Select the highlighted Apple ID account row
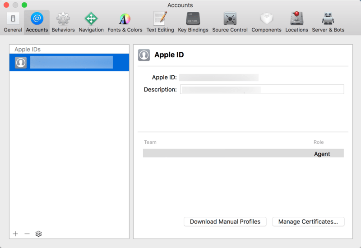Screen dimensions: 361x248 (69, 62)
